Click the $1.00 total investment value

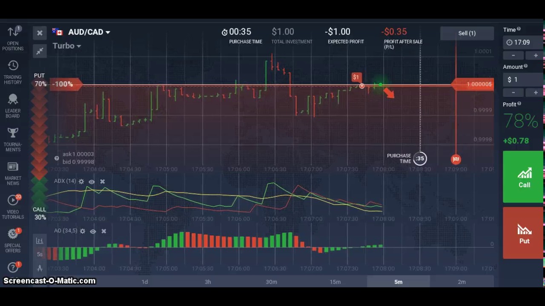[x=283, y=32]
